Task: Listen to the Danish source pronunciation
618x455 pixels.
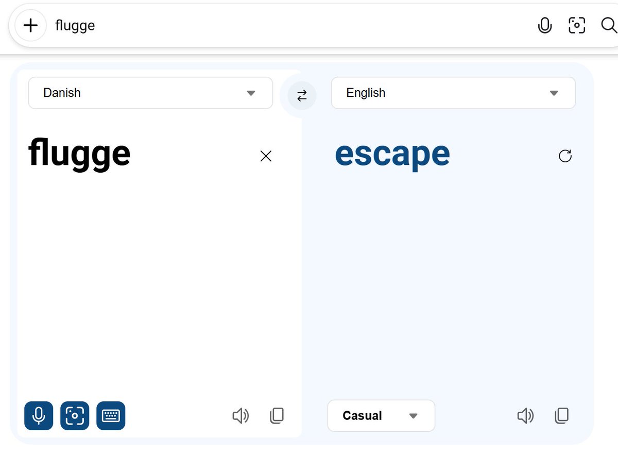Action: tap(241, 416)
